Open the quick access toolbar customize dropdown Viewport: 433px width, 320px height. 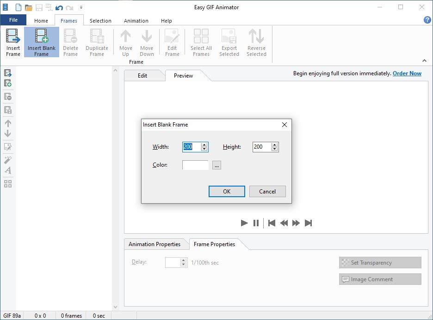coord(81,7)
